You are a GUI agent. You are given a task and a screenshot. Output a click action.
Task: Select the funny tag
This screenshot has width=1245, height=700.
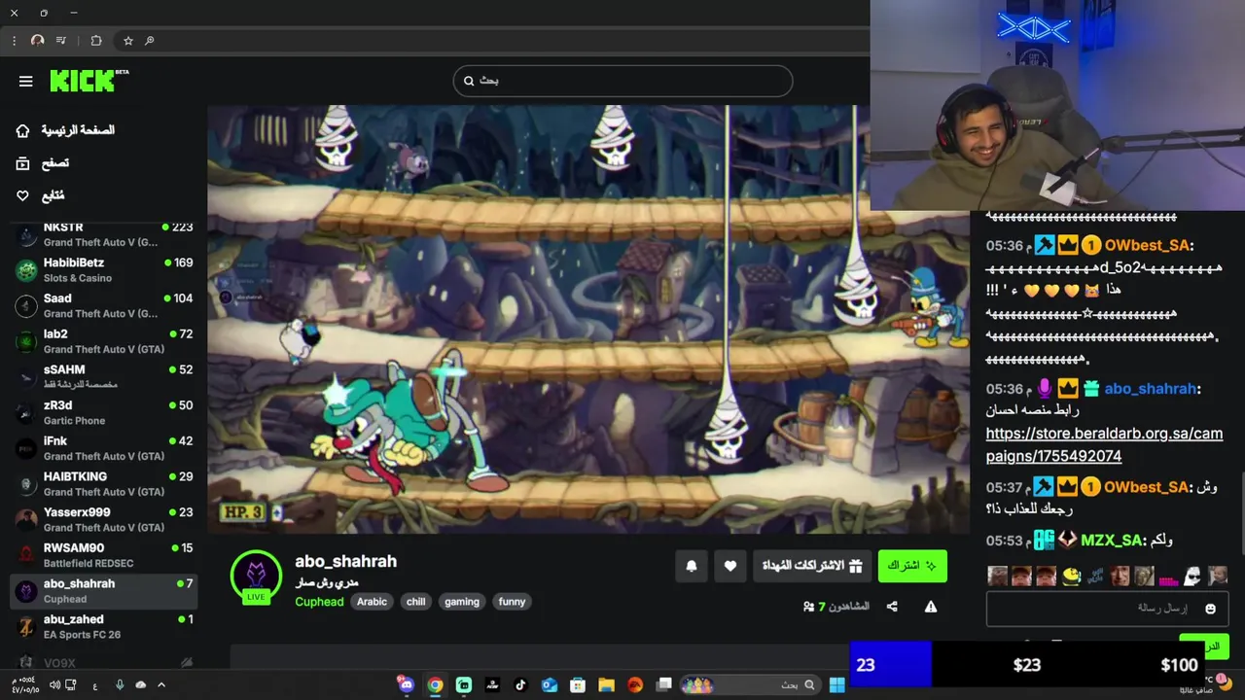coord(512,602)
